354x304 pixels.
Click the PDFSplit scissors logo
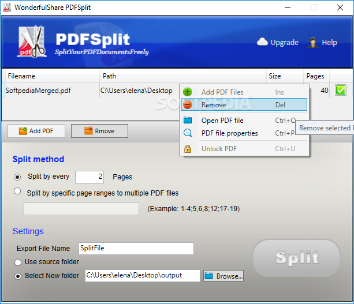click(x=32, y=42)
